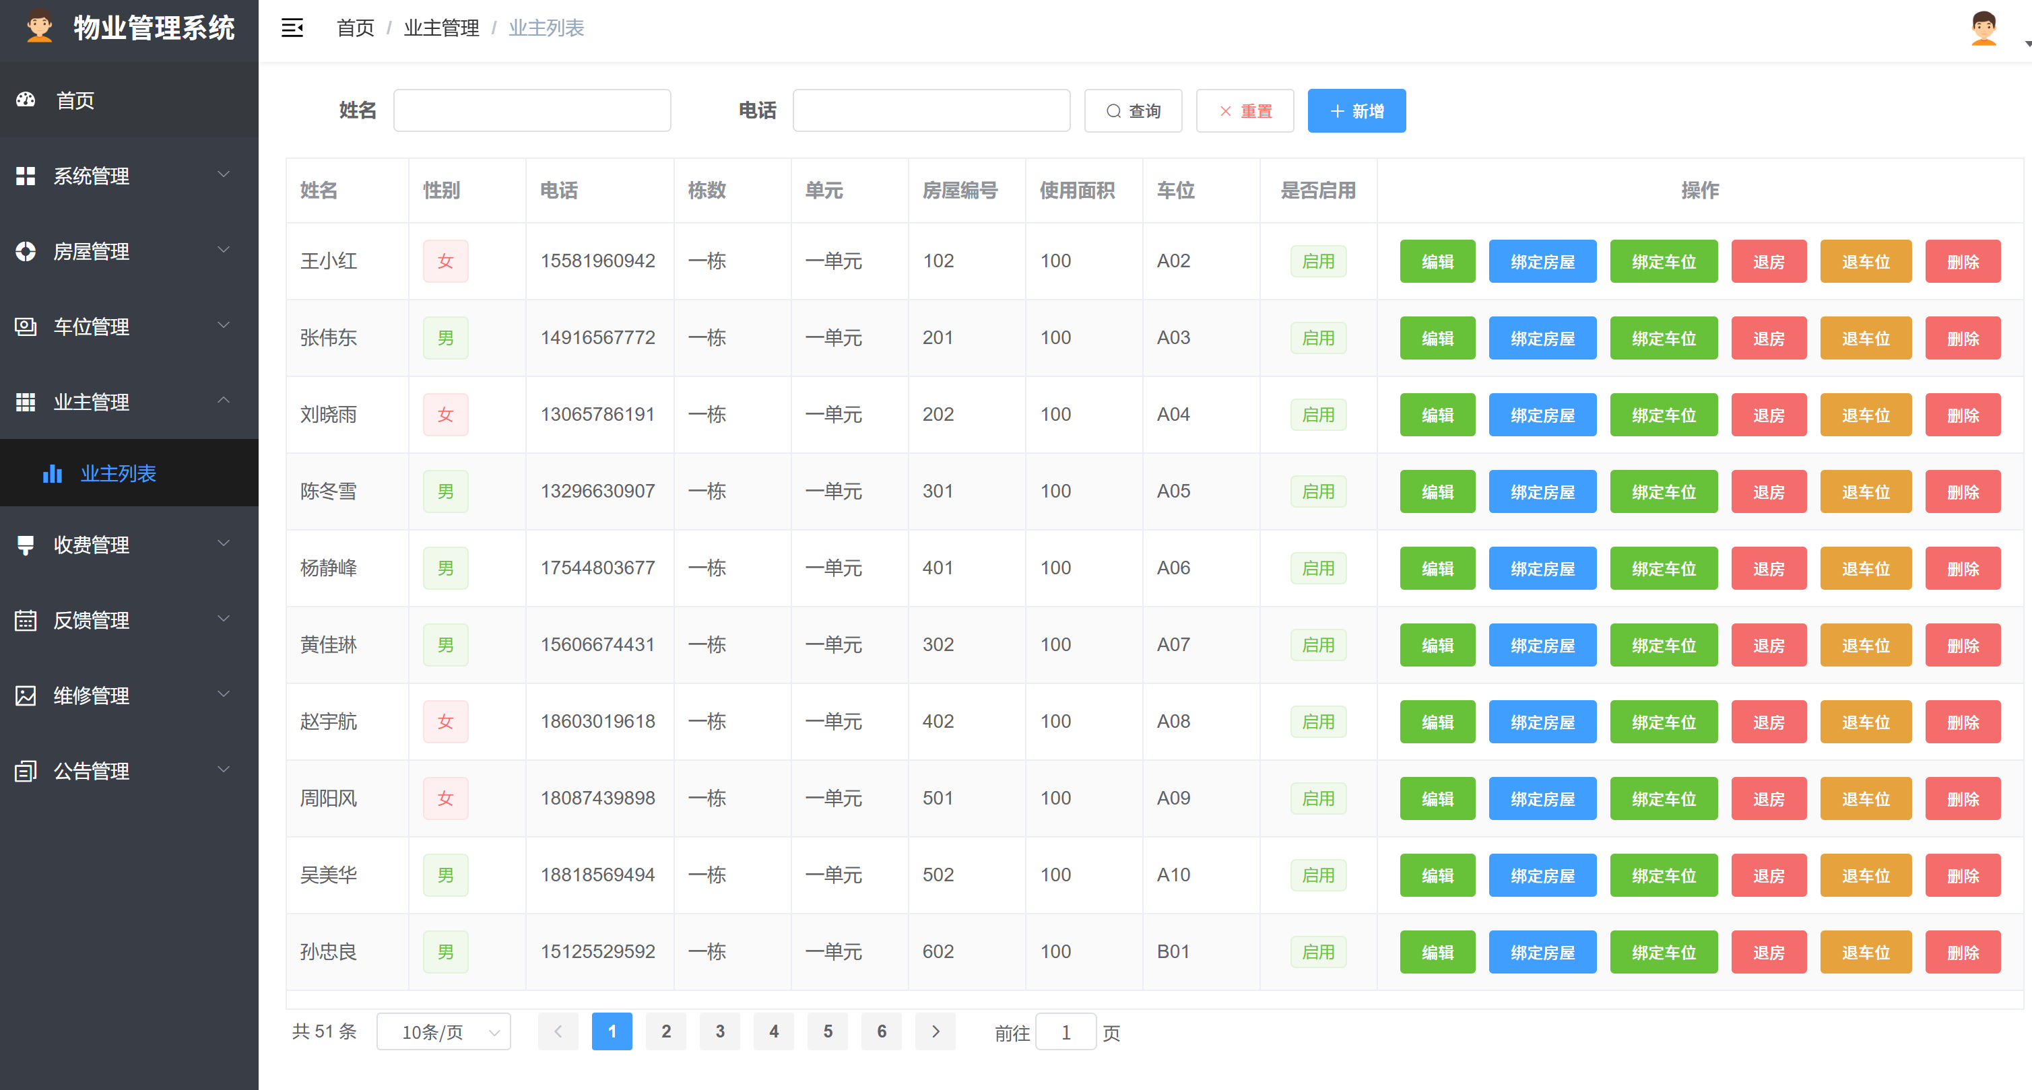Image resolution: width=2032 pixels, height=1090 pixels.
Task: Click 绑定房屋 for 周阳风
Action: [1542, 799]
